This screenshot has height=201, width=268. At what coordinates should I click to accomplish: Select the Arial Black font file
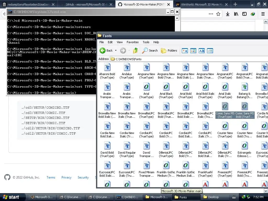click(x=166, y=91)
